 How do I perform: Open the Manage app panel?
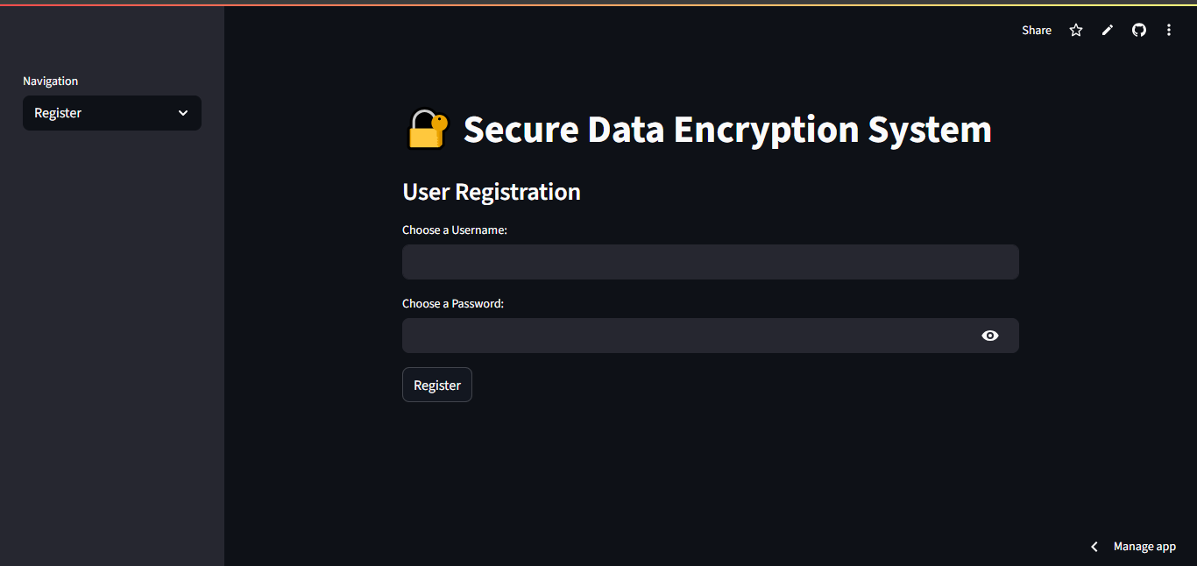click(x=1144, y=547)
